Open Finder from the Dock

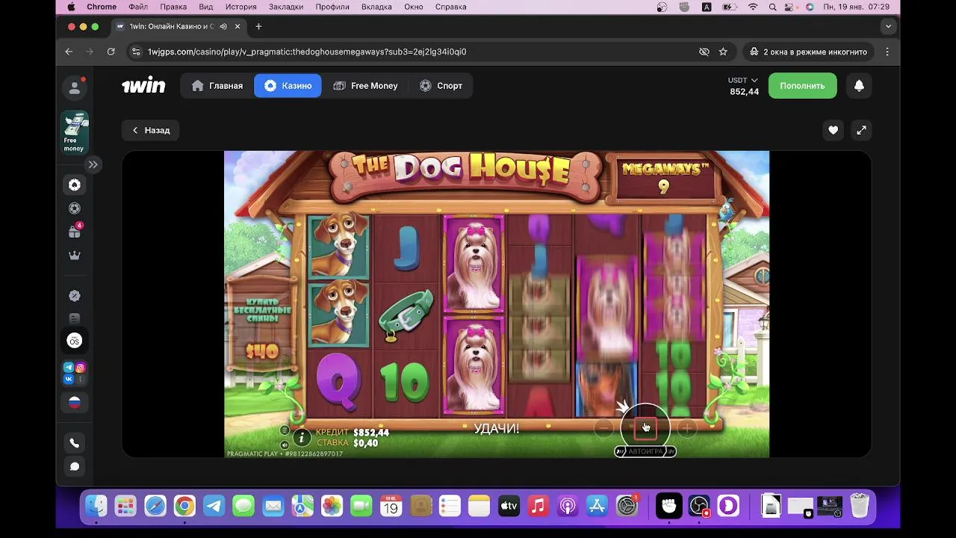pos(96,506)
